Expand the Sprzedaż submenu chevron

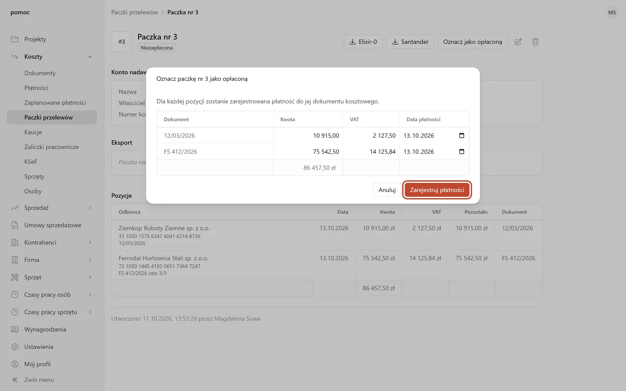[90, 208]
